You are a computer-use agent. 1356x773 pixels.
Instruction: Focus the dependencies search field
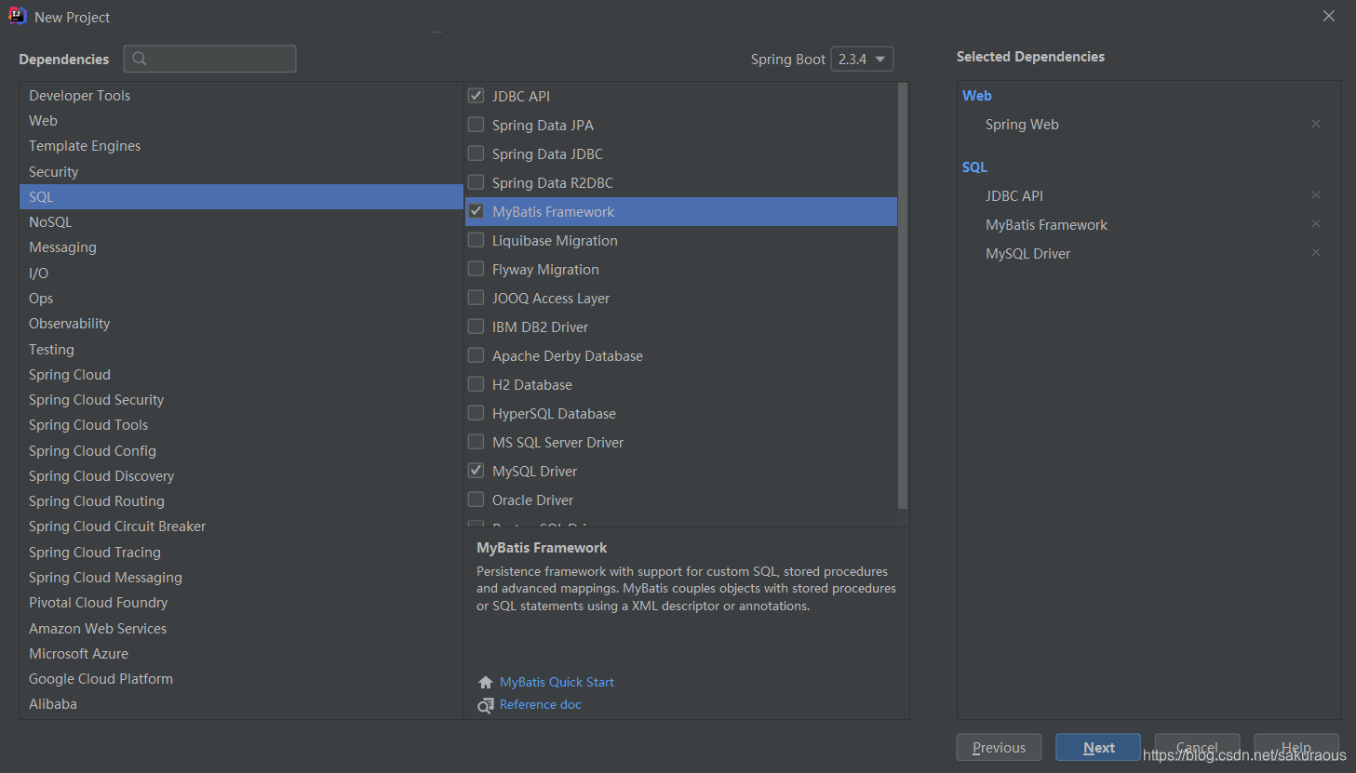(210, 59)
